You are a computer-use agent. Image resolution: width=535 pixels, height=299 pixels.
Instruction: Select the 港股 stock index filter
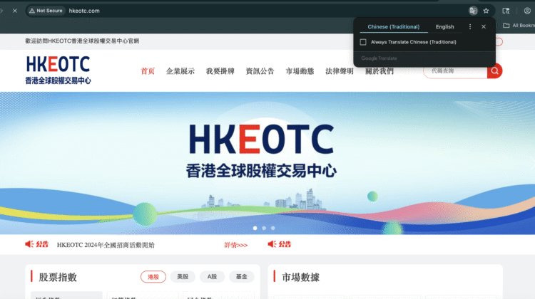pyautogui.click(x=153, y=277)
